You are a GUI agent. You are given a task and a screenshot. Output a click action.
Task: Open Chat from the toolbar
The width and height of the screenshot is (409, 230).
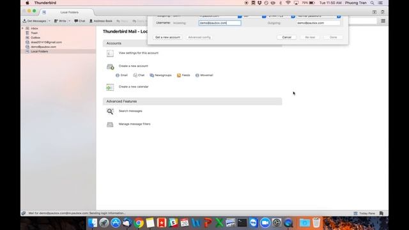coord(79,21)
